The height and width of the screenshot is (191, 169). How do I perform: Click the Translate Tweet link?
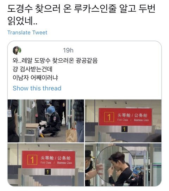point(27,32)
